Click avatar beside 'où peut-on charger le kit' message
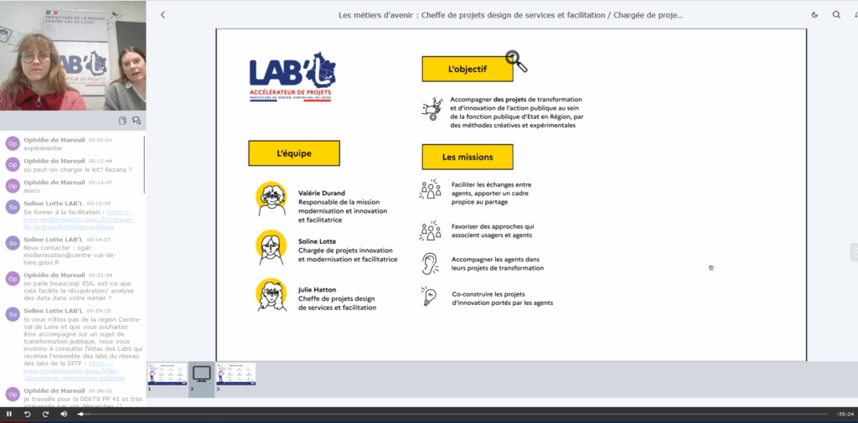 pos(13,164)
